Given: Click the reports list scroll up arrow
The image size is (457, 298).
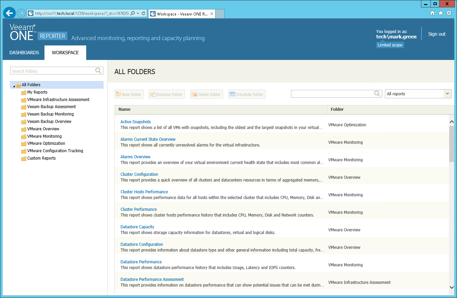Looking at the screenshot, I should coord(452,122).
